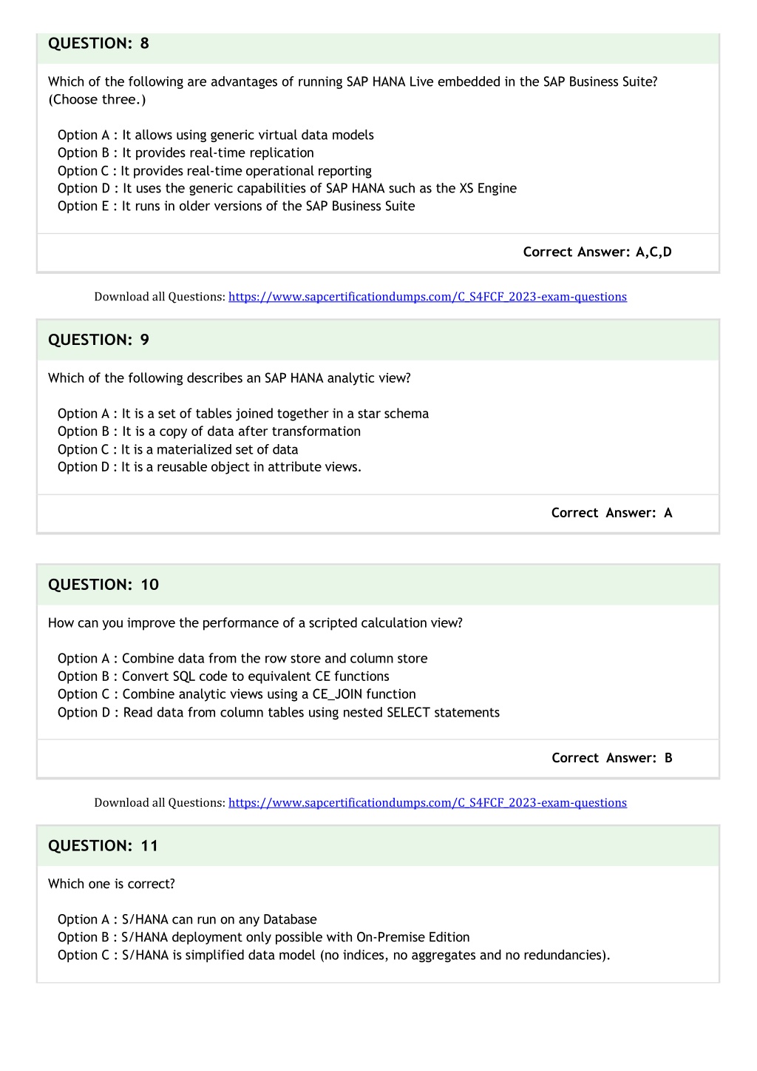
Task: Click the QUESTION: 9 header
Action: (98, 340)
